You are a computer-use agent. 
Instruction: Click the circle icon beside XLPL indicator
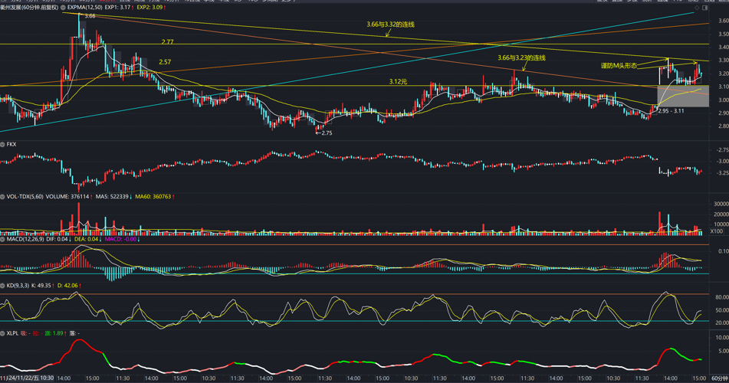[3, 333]
